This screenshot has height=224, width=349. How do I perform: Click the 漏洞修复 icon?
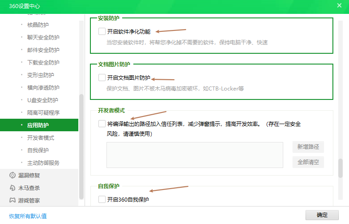tap(13, 175)
